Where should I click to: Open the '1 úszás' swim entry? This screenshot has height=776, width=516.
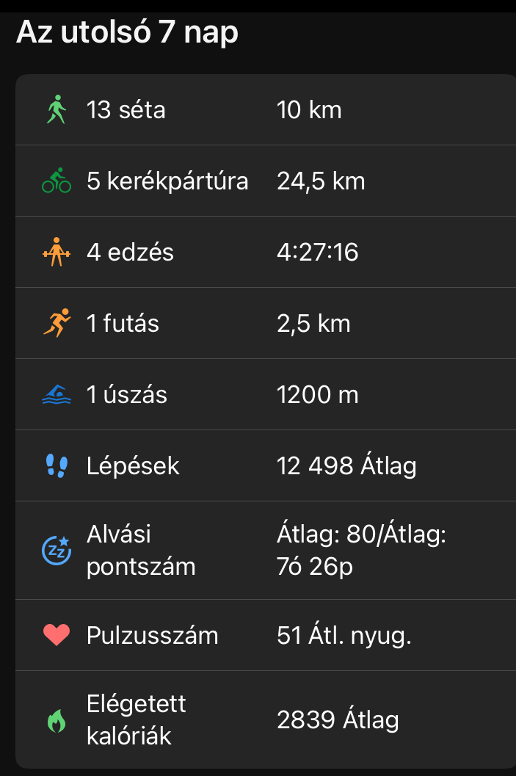tap(126, 395)
